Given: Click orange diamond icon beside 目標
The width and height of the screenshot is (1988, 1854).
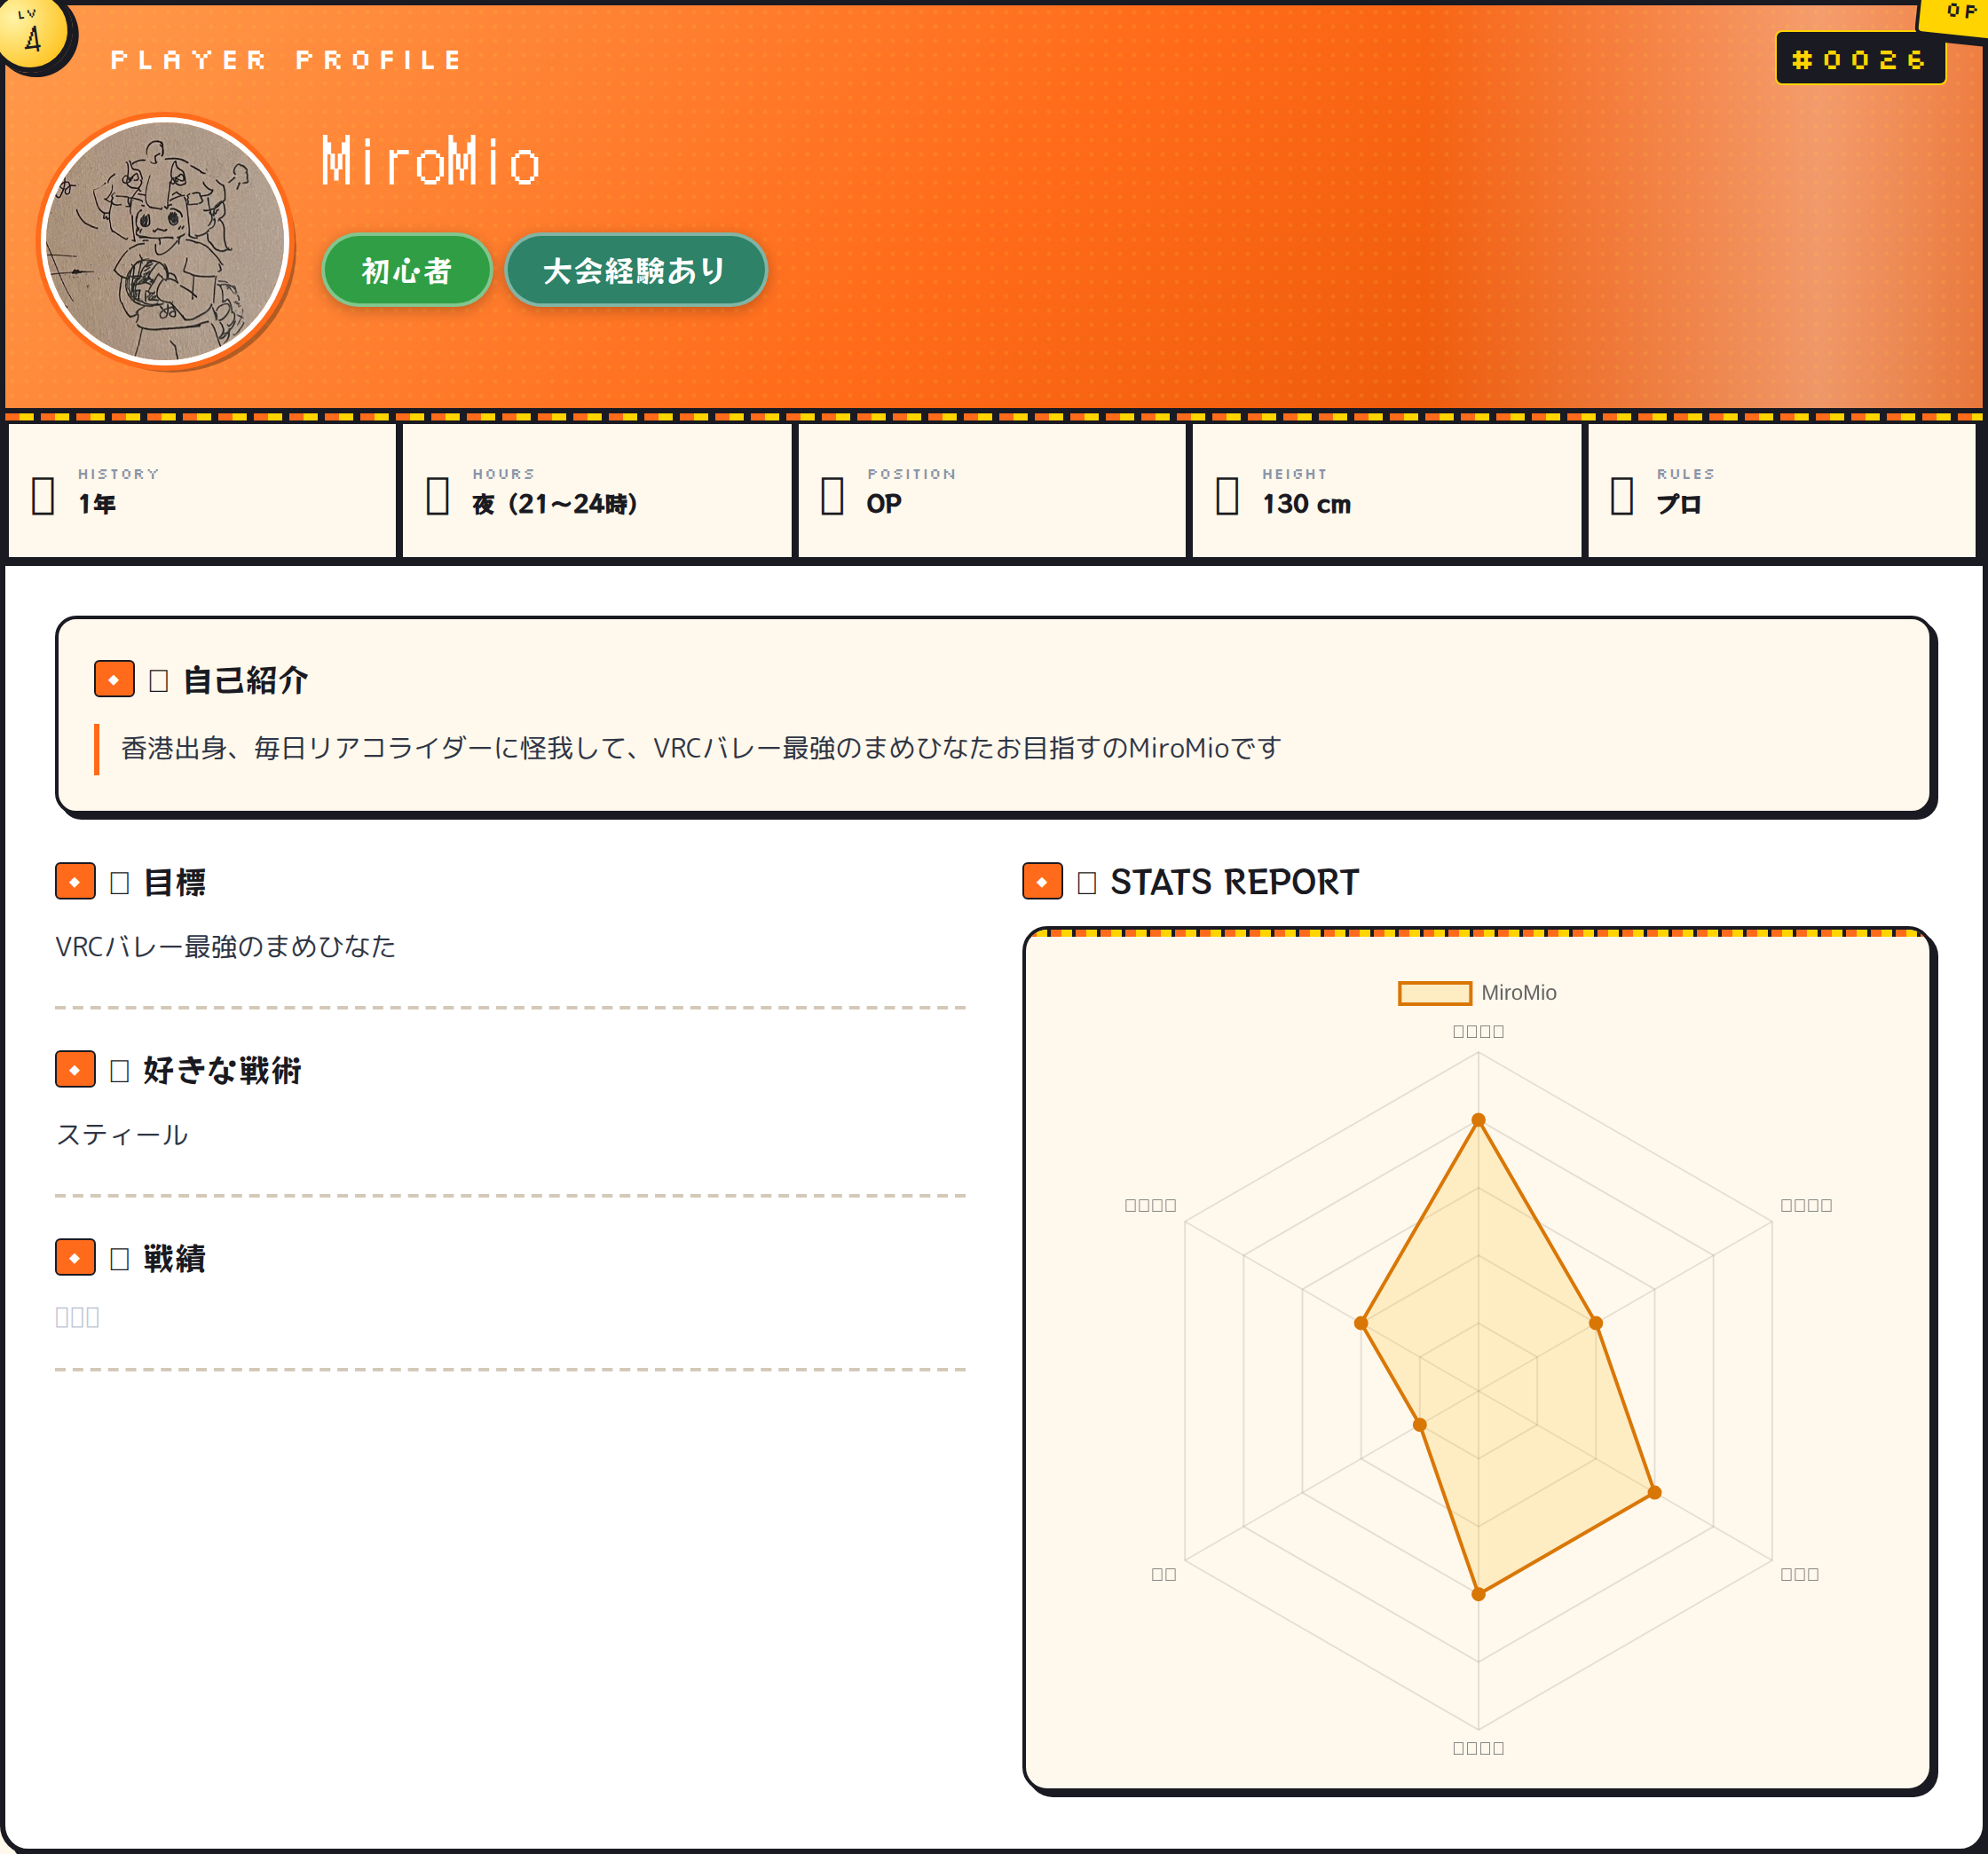Looking at the screenshot, I should pyautogui.click(x=75, y=881).
